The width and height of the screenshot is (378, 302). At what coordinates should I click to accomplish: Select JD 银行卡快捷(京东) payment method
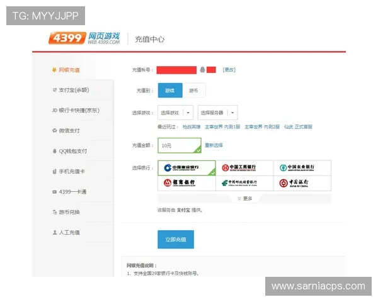76,110
